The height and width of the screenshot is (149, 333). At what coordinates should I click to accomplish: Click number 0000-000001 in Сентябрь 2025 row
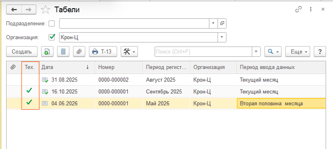tap(113, 91)
